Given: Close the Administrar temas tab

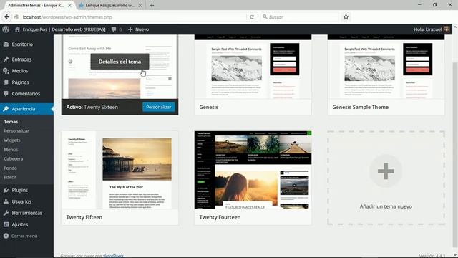Looking at the screenshot, I should click(x=69, y=5).
